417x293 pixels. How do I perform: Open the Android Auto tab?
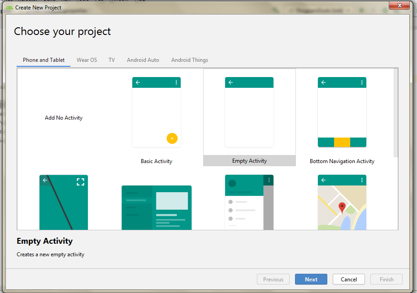(143, 60)
